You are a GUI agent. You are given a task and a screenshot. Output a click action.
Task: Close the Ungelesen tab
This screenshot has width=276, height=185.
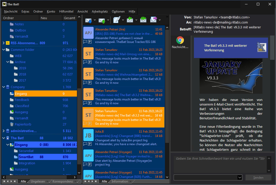tap(47, 181)
